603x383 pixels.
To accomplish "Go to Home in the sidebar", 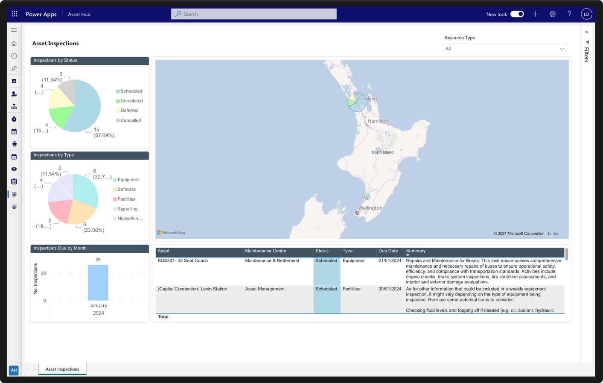I will click(x=14, y=44).
